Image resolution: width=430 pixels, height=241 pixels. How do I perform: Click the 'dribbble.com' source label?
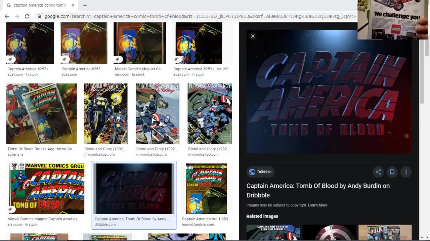tap(105, 225)
